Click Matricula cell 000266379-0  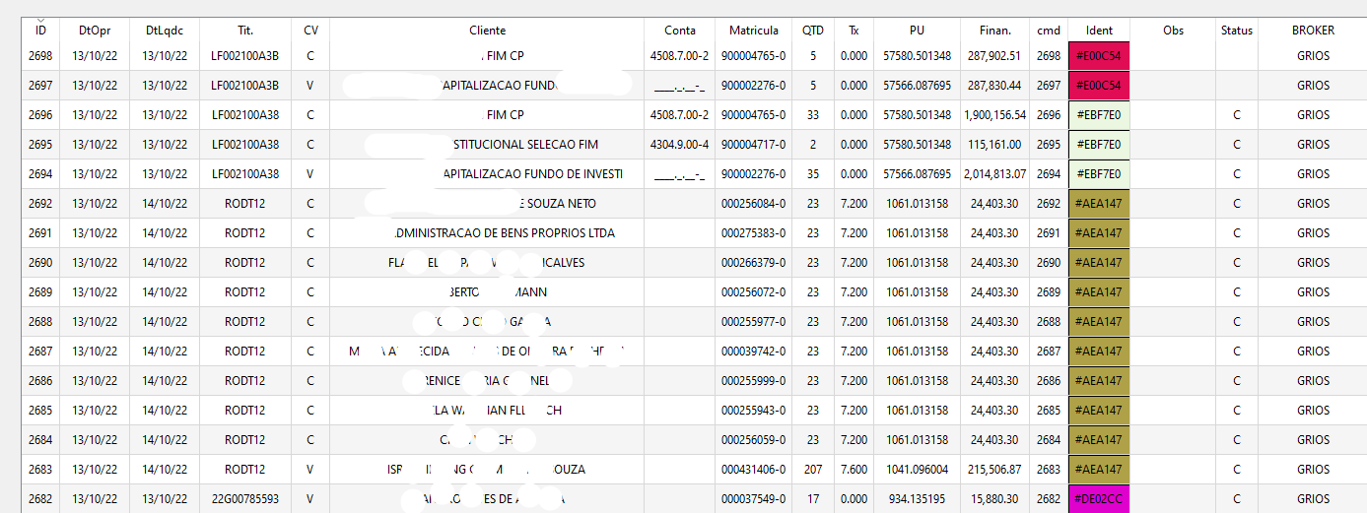[x=754, y=263]
